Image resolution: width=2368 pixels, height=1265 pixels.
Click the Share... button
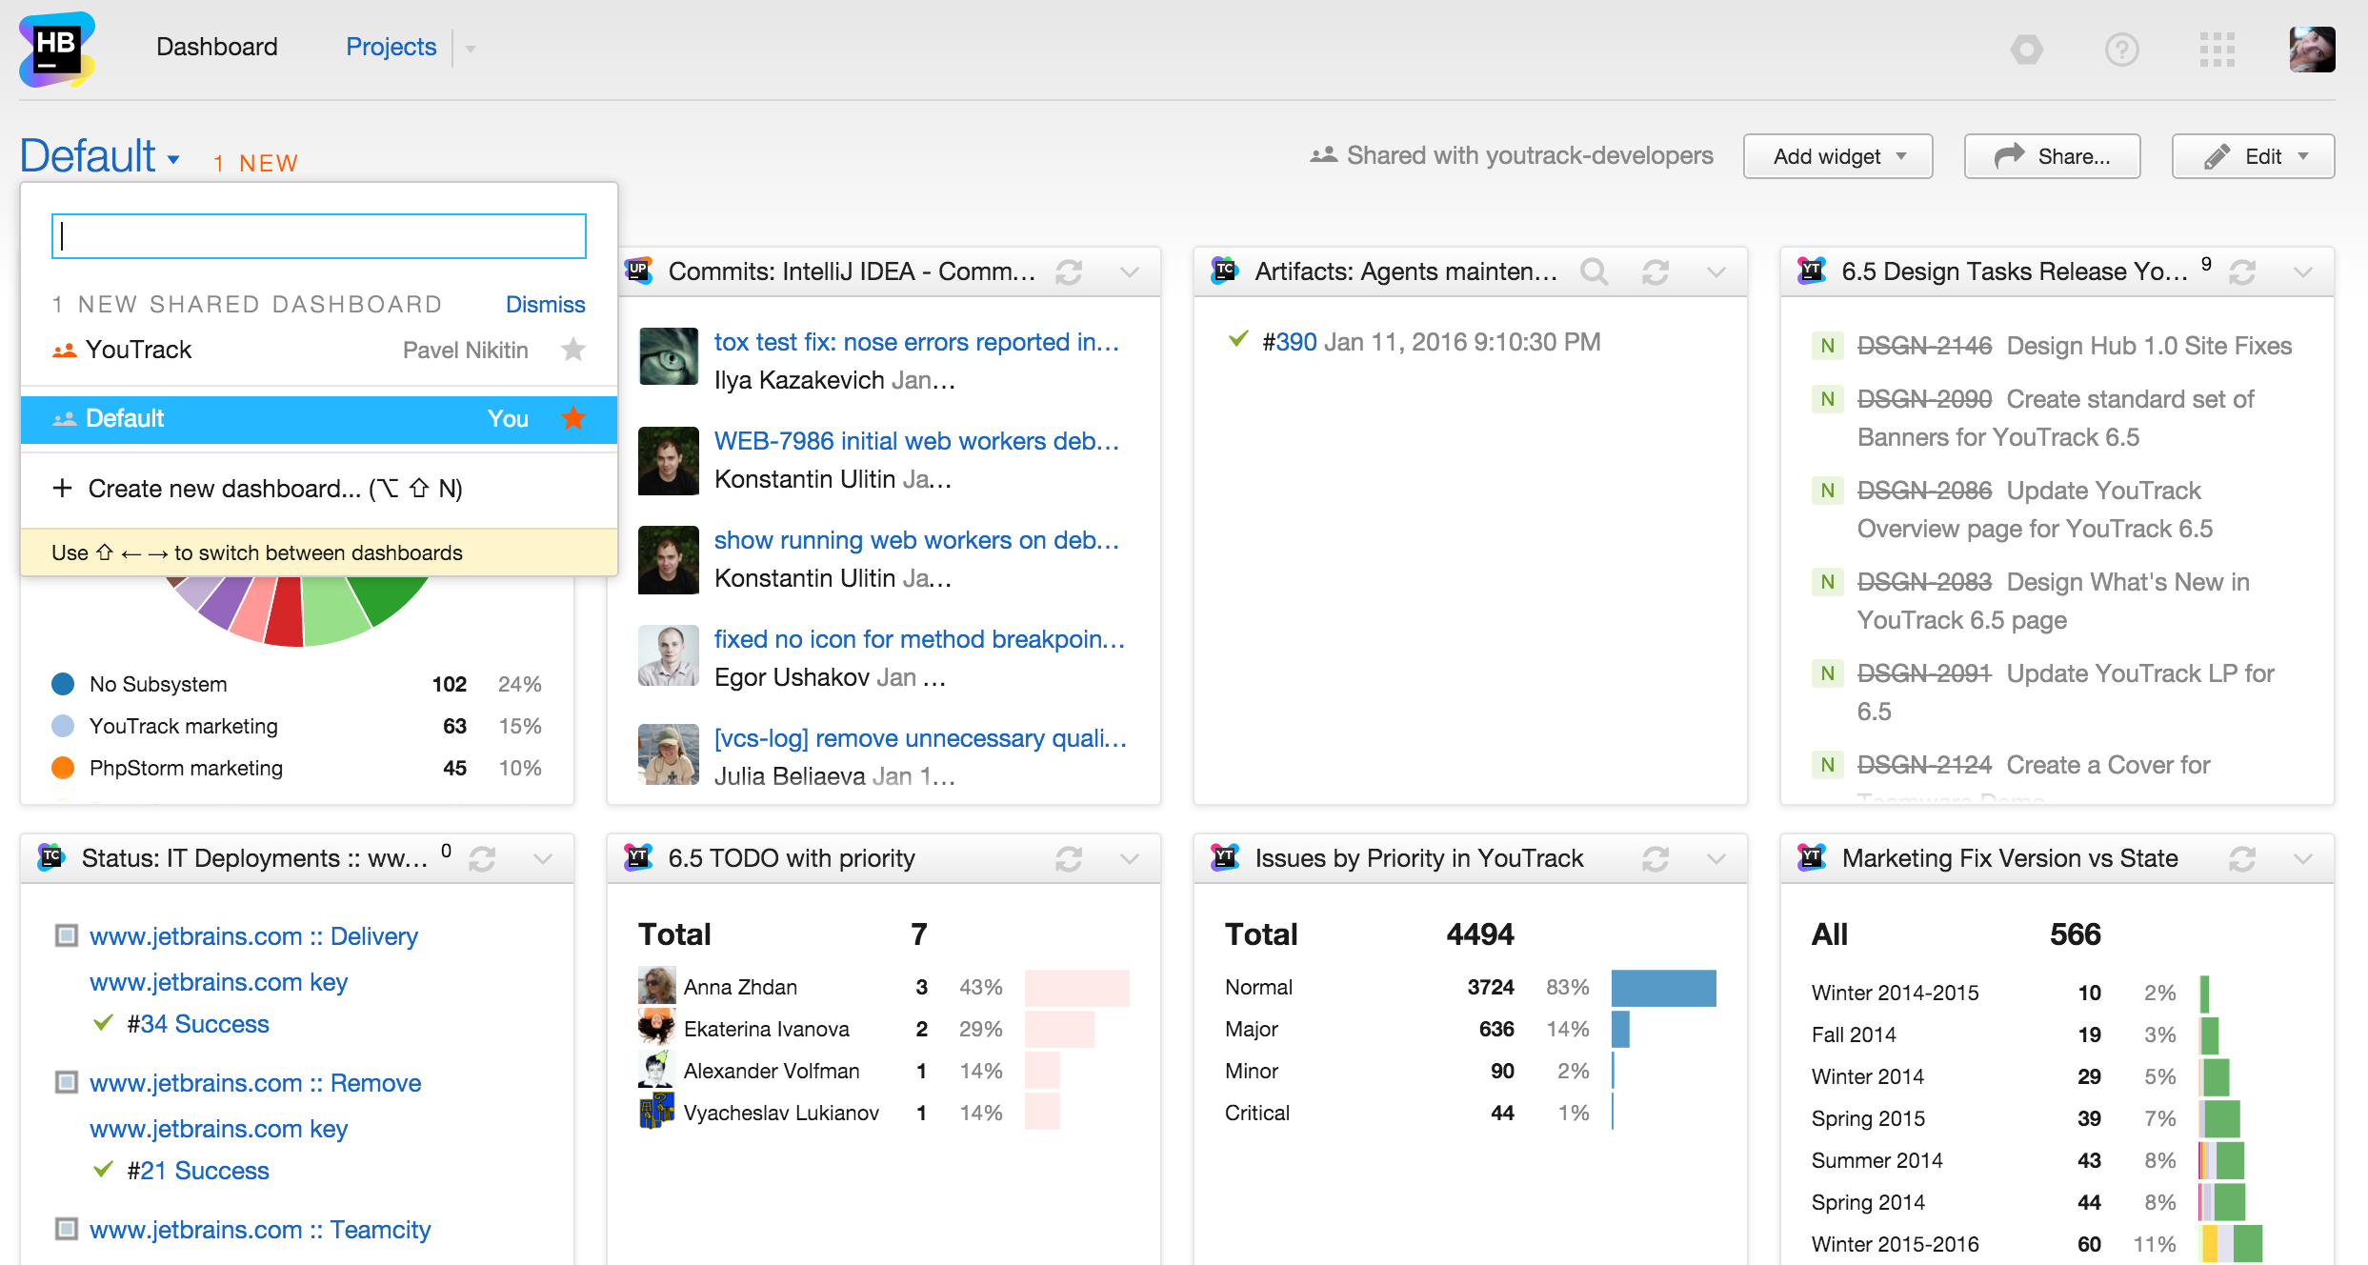click(x=2052, y=156)
